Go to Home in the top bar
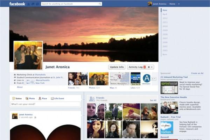This screenshot has width=210, height=140. click(172, 4)
